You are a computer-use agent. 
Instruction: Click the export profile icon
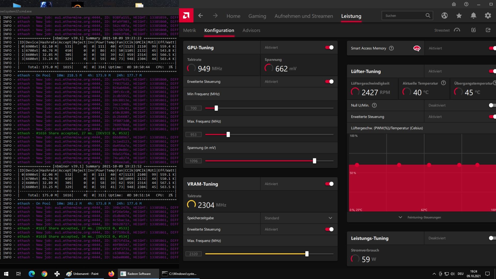(488, 30)
